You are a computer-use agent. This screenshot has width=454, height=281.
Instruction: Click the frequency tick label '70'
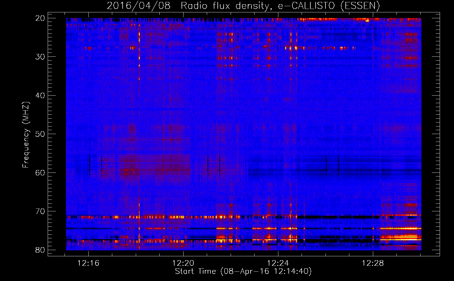(x=40, y=211)
